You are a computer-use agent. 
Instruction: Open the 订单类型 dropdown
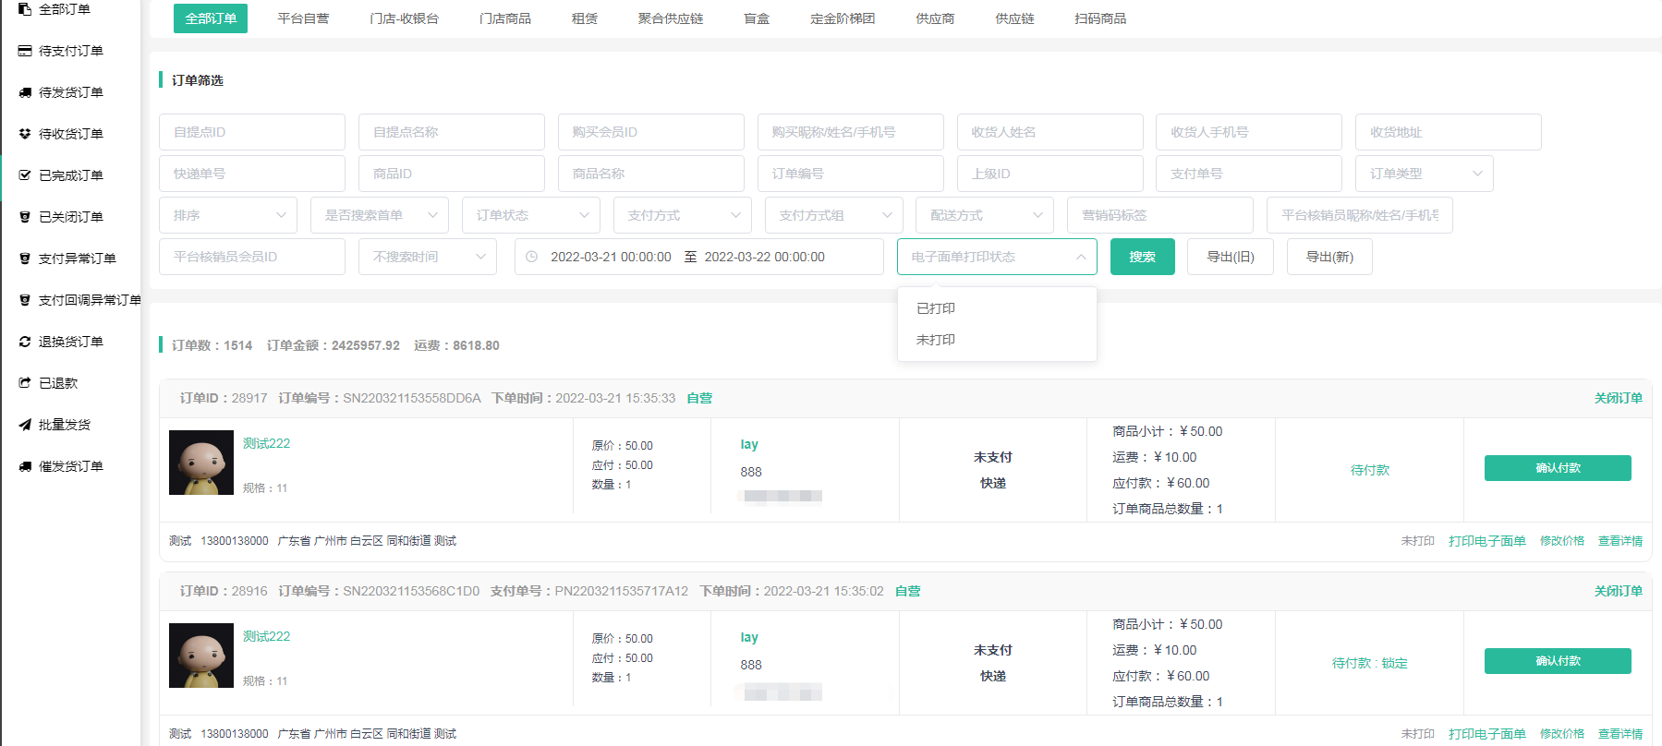click(x=1424, y=174)
